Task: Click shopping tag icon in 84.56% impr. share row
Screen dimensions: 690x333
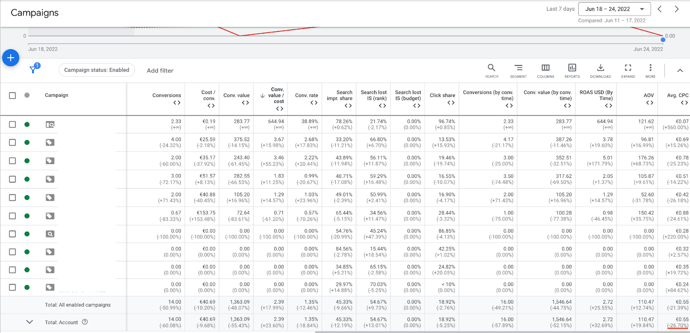Action: point(50,252)
